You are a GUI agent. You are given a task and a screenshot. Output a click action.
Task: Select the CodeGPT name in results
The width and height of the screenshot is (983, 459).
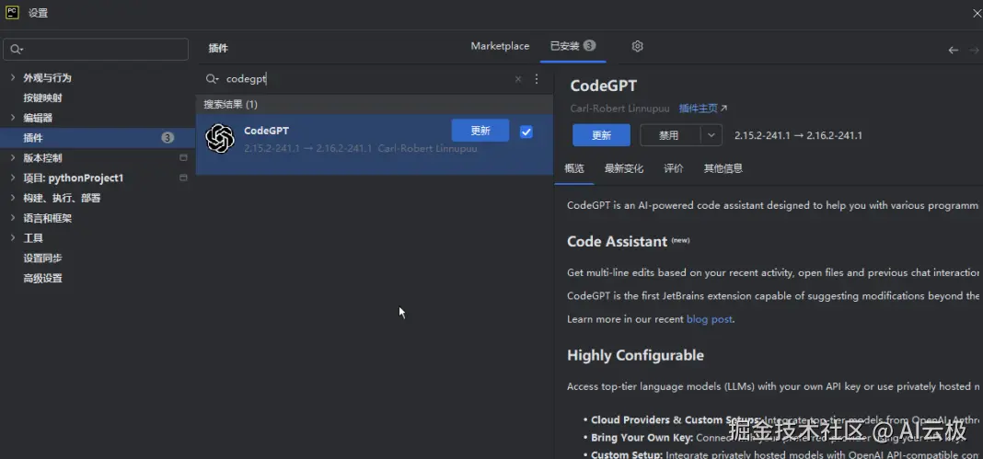coord(266,131)
